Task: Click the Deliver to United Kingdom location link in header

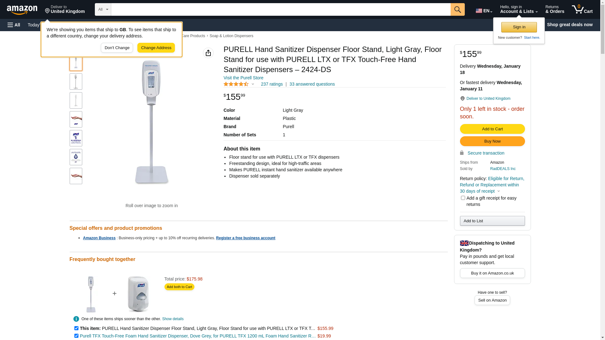Action: point(65,9)
